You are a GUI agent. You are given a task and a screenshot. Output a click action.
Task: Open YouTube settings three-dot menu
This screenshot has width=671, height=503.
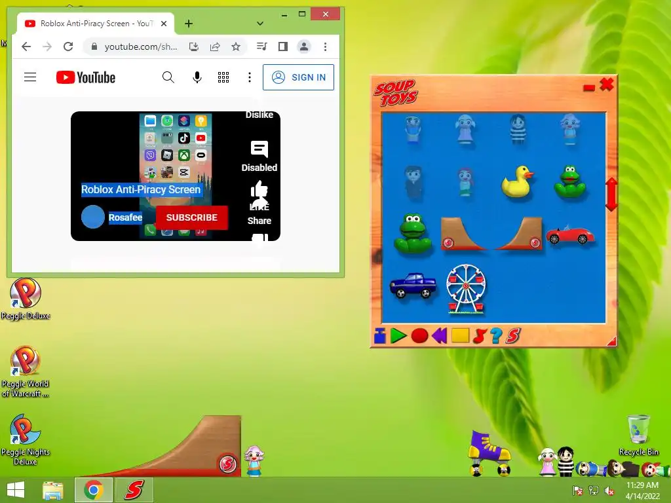pos(250,77)
